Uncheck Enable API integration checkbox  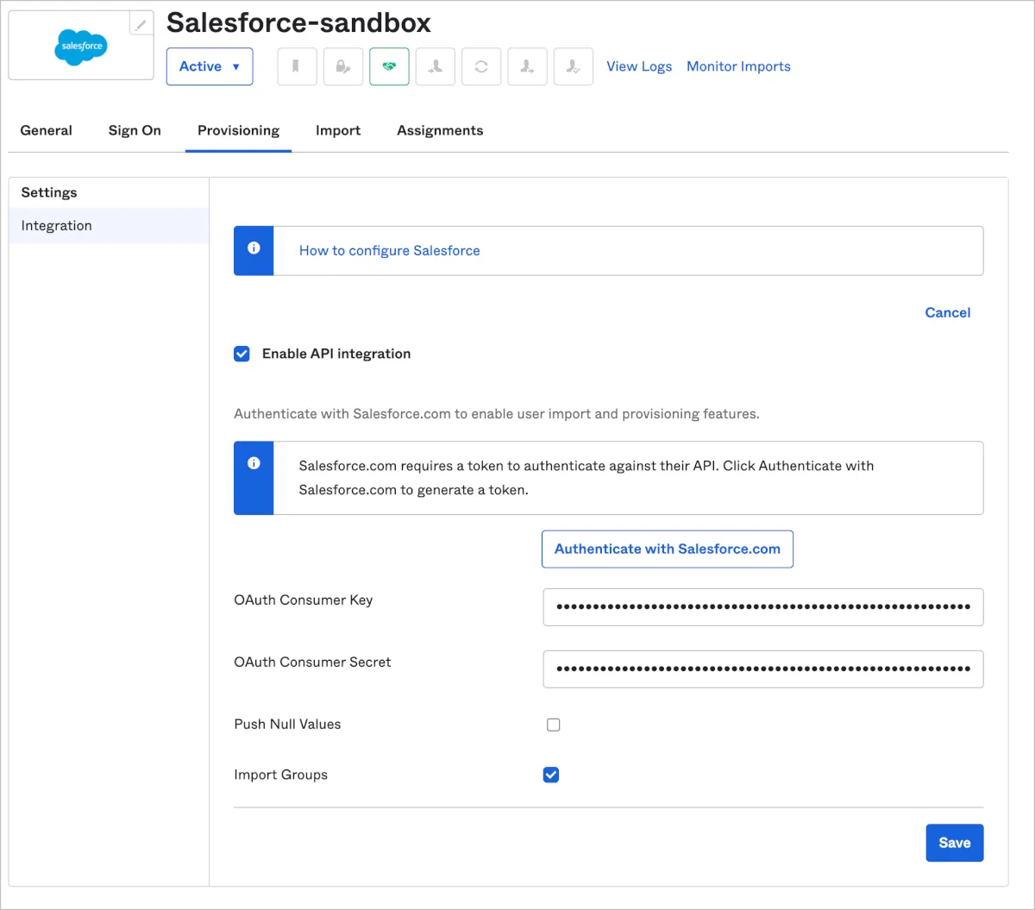[x=242, y=354]
